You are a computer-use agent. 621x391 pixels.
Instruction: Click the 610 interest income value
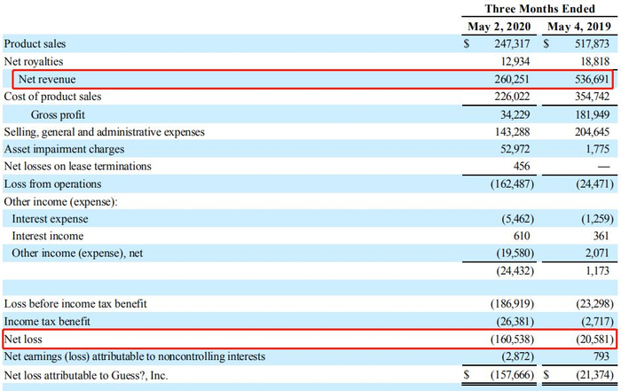[x=522, y=236]
